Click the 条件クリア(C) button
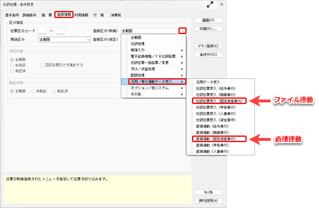319x208 pixels. [208, 54]
